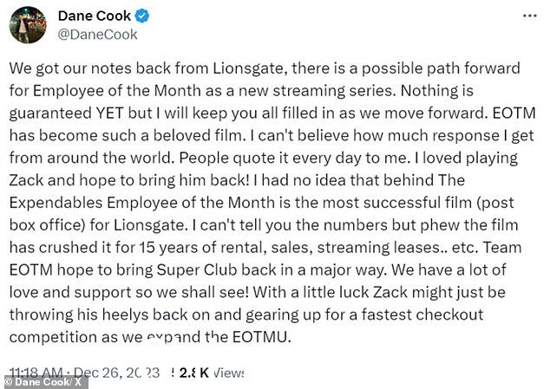Click the © Dane Cook/X credit caption
Viewport: 550px width, 389px height.
pos(44,382)
